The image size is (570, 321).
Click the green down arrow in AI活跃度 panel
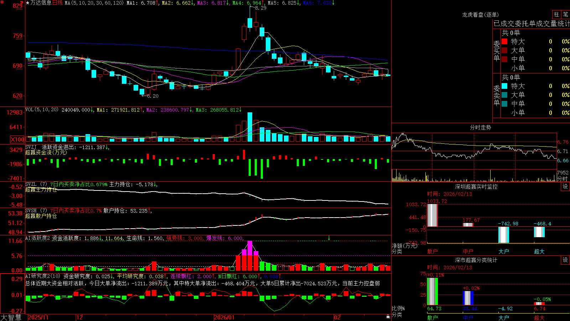(x=329, y=238)
